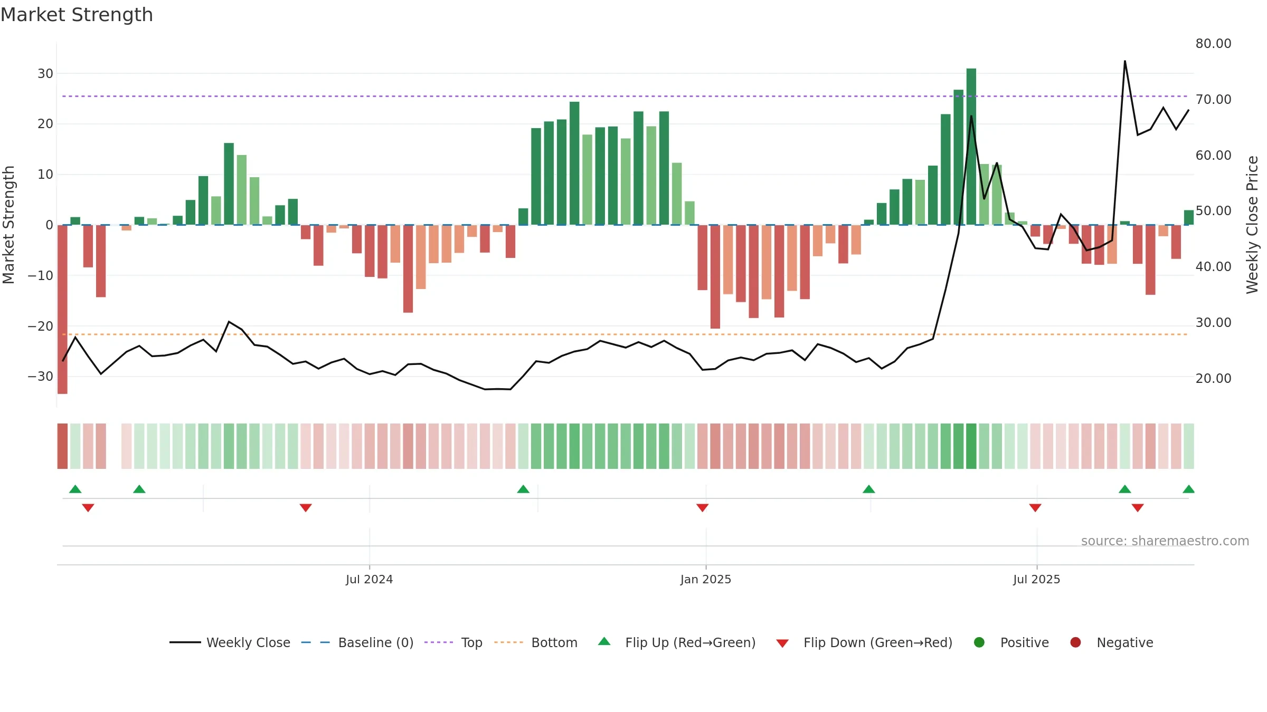The height and width of the screenshot is (712, 1267).
Task: Click the tallest green bar above 30
Action: tap(971, 147)
